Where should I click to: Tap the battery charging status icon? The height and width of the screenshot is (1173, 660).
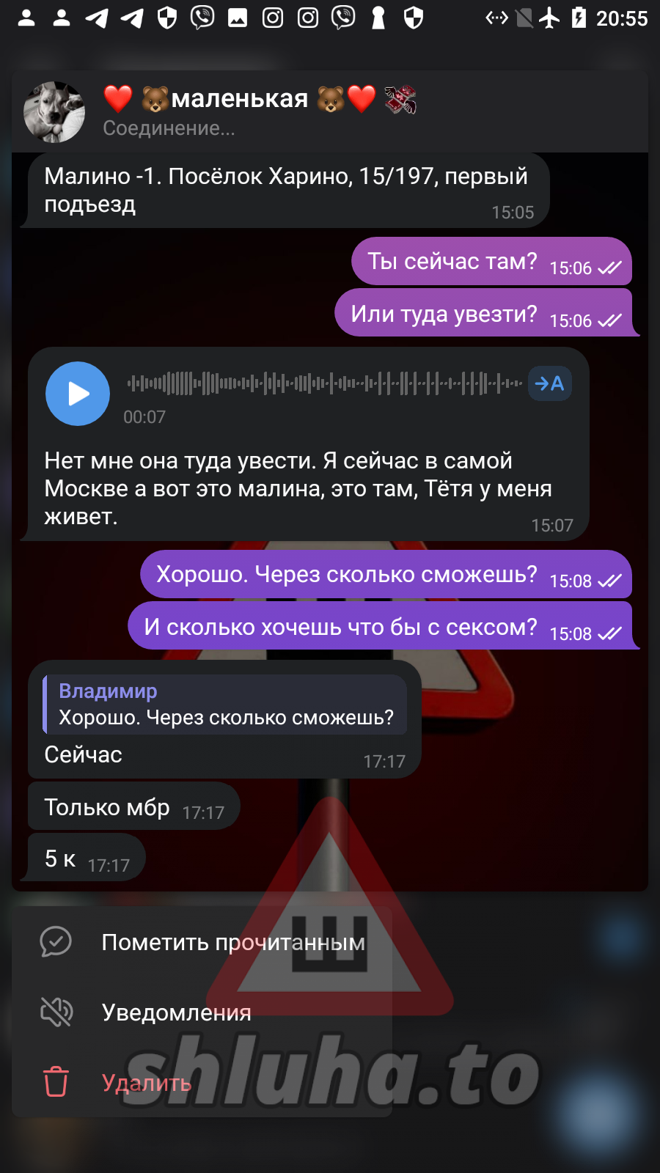[579, 18]
